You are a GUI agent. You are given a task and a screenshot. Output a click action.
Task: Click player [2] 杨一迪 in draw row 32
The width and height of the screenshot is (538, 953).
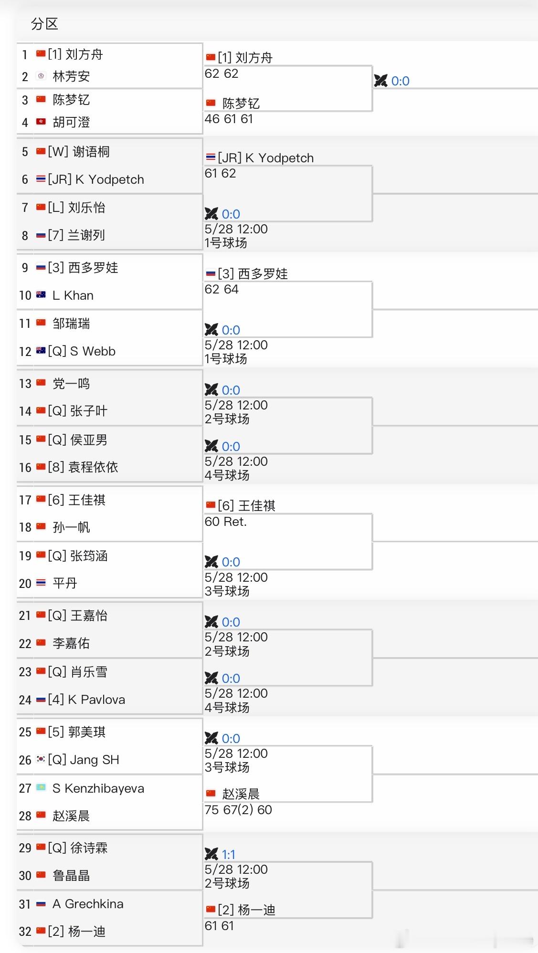click(76, 931)
